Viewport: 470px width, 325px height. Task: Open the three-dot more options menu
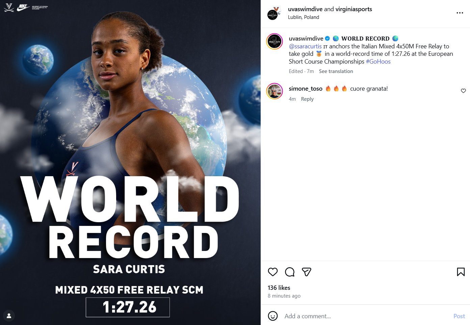(460, 13)
